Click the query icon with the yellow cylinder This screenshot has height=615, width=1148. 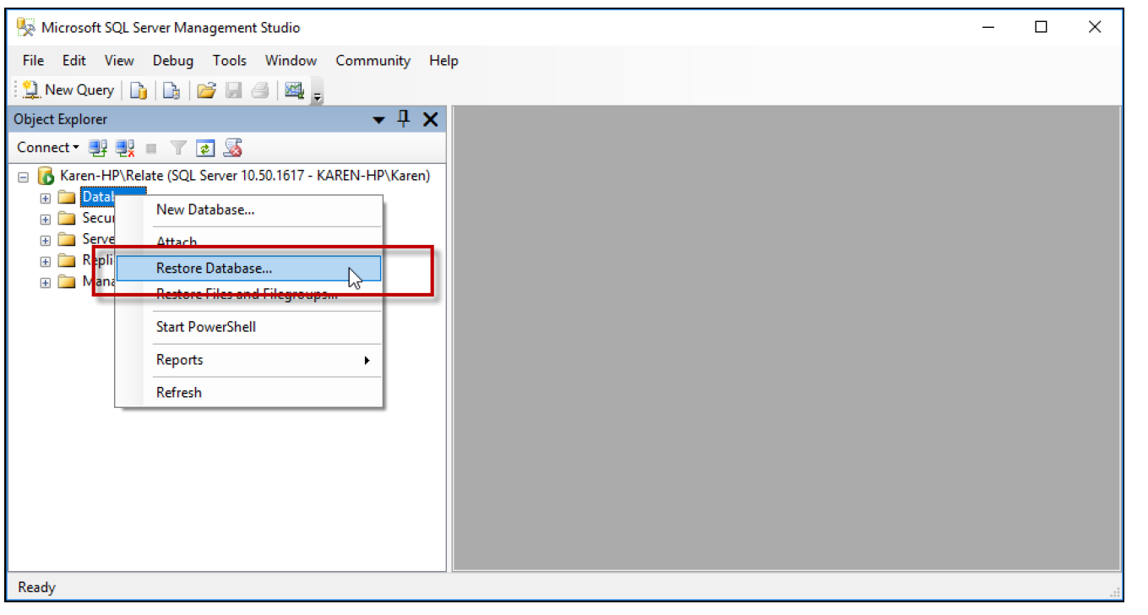(x=139, y=90)
